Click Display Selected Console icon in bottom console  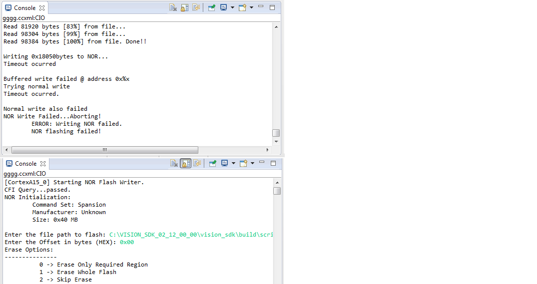point(224,163)
